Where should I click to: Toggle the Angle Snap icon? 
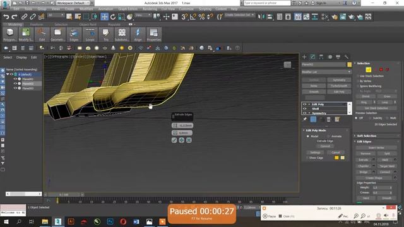click(x=193, y=17)
